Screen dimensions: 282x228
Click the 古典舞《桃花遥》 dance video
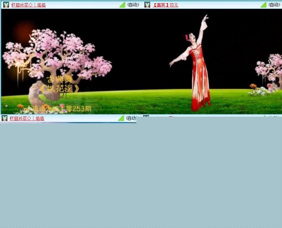point(141,62)
